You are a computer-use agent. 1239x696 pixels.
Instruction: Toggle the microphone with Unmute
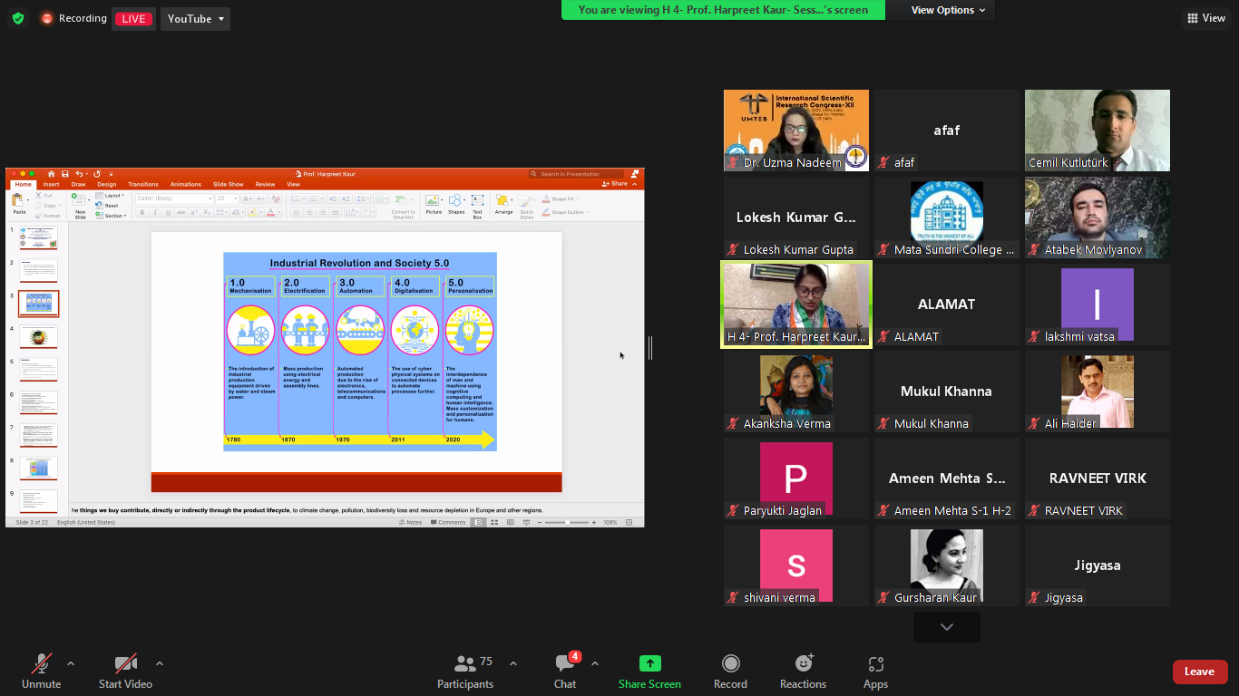tap(42, 672)
